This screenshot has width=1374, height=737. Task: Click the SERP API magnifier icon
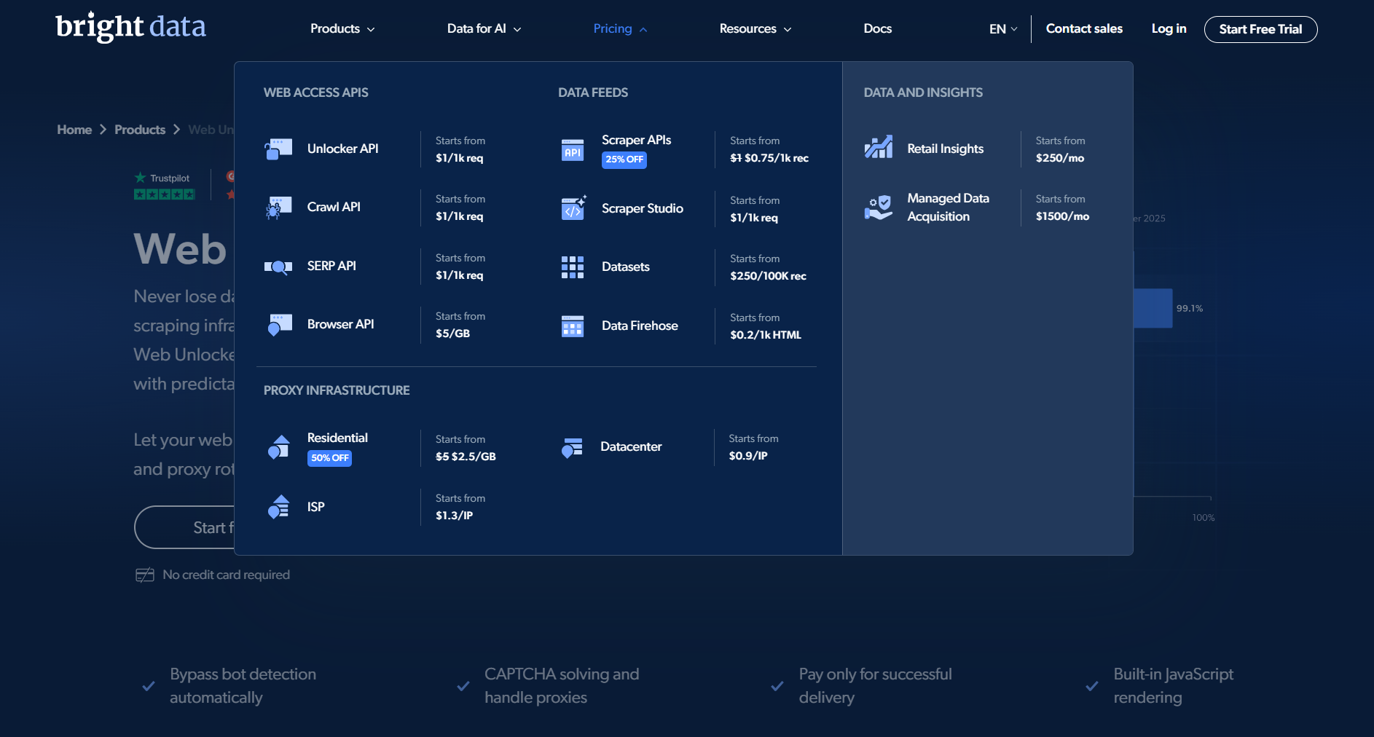click(x=278, y=267)
